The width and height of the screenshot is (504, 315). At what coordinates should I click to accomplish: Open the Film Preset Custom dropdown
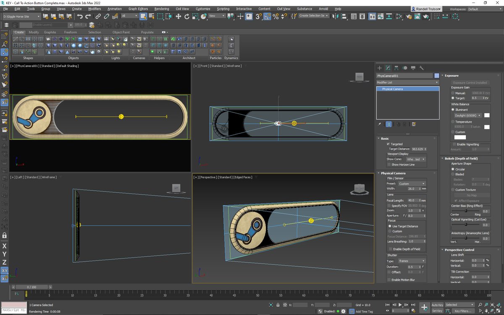(x=412, y=184)
